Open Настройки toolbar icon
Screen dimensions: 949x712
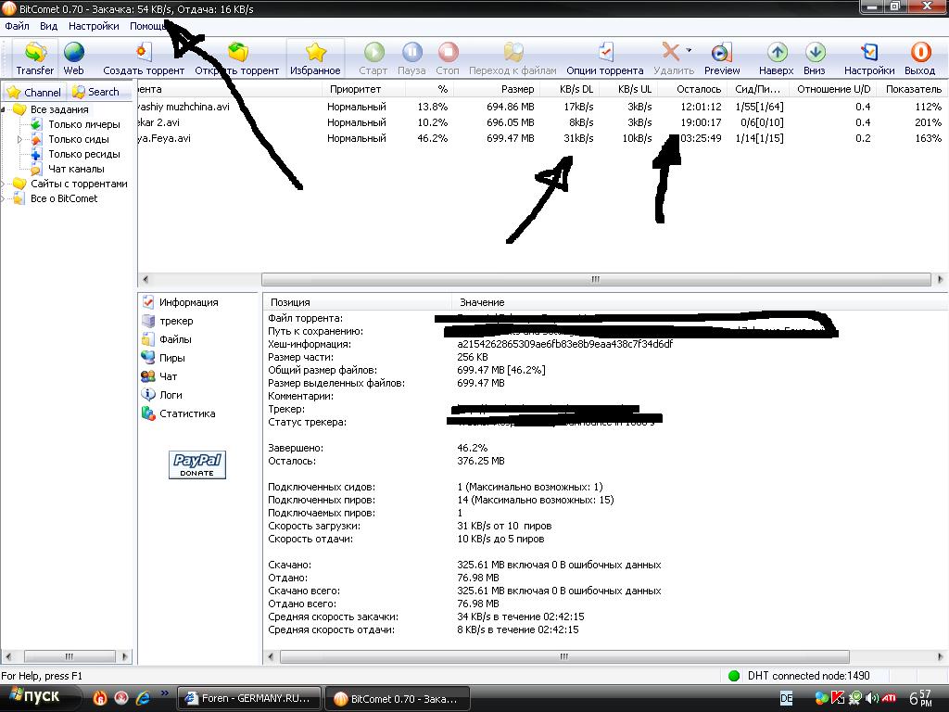click(x=869, y=53)
